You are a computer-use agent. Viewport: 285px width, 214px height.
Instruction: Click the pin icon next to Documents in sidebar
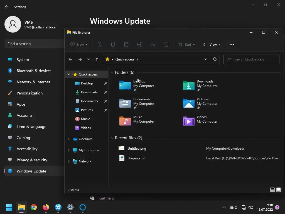click(x=105, y=101)
